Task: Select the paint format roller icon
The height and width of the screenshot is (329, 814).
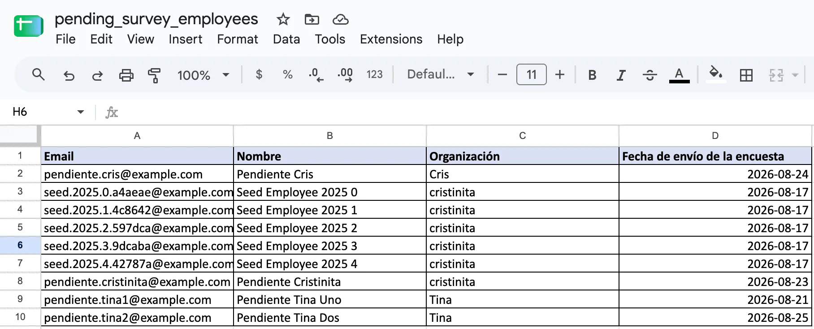Action: (154, 75)
